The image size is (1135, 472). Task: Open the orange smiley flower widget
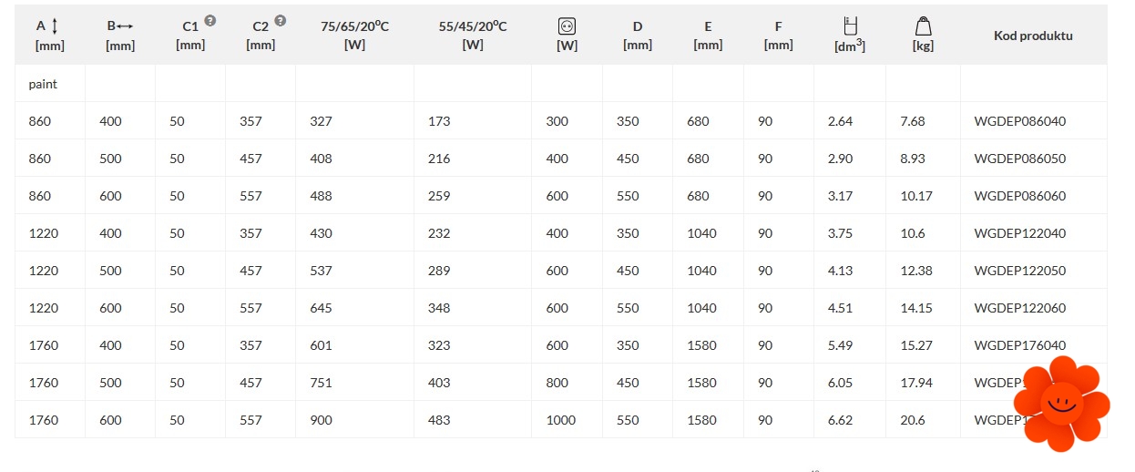1060,402
